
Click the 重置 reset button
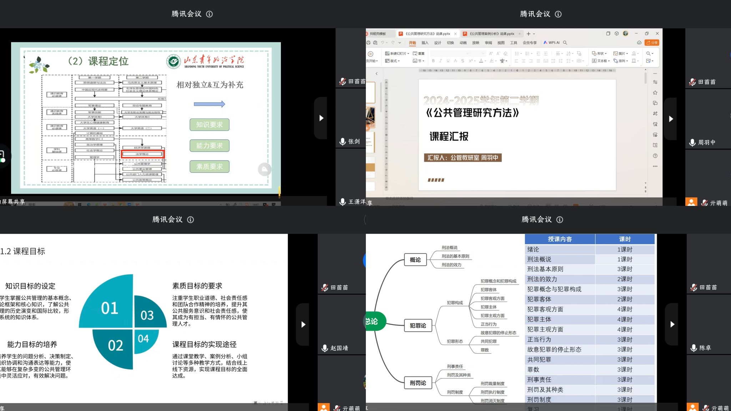tap(419, 54)
